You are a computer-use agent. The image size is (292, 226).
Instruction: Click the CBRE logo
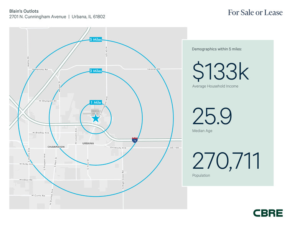(268, 213)
